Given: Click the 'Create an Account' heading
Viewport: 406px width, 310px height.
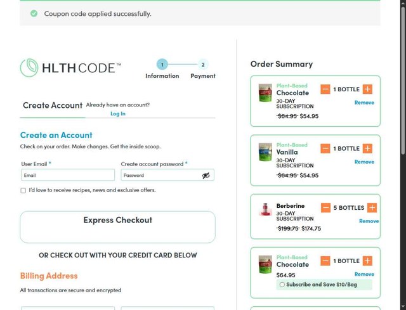Looking at the screenshot, I should tap(56, 135).
